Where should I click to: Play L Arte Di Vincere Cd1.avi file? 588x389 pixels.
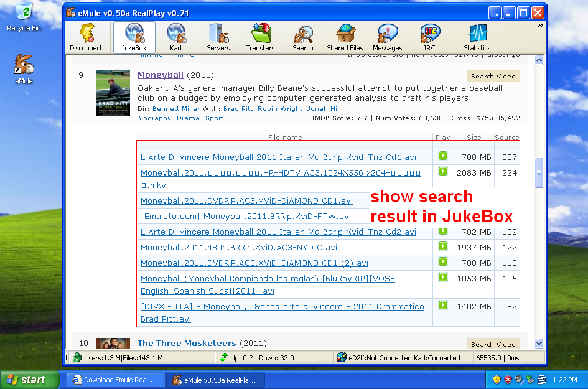(443, 156)
